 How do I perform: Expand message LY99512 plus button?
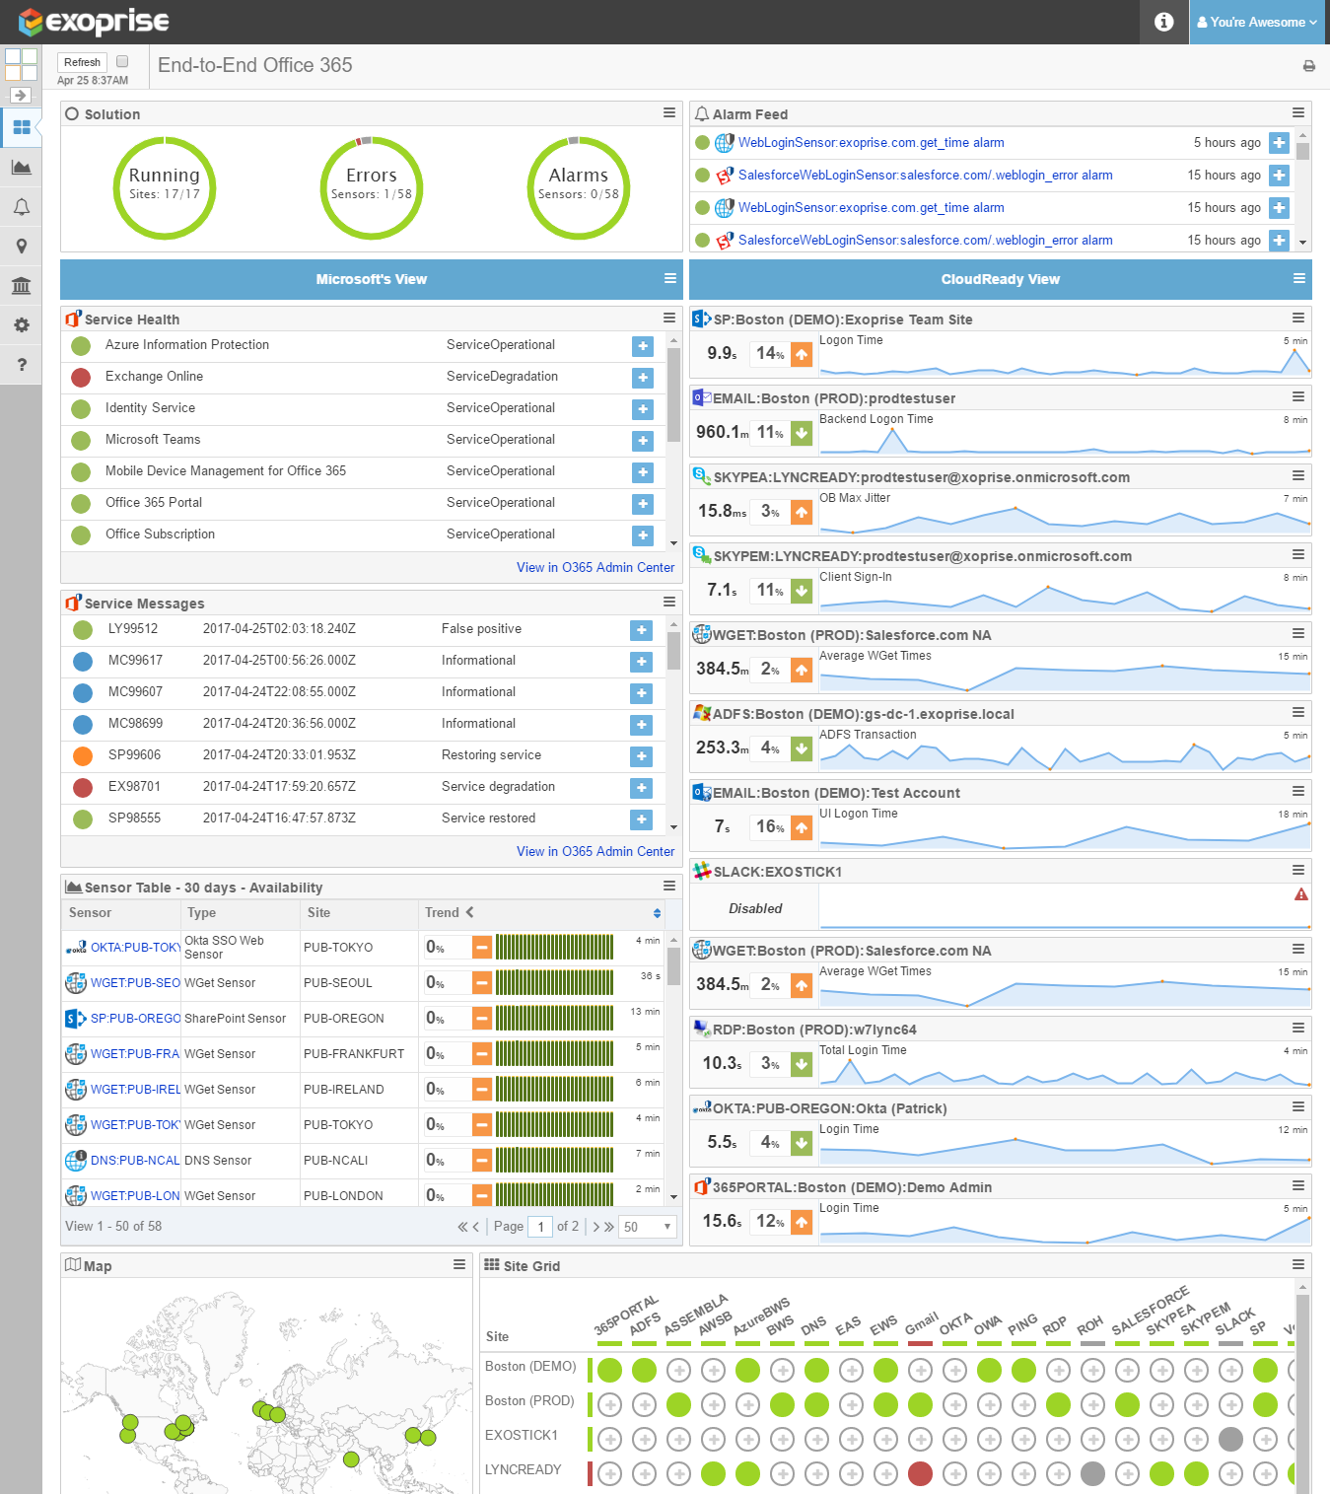(x=641, y=630)
